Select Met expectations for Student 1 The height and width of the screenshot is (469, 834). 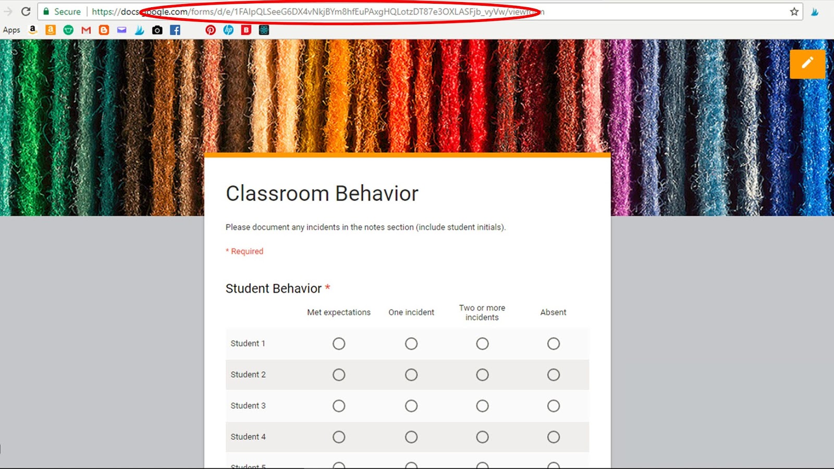339,343
